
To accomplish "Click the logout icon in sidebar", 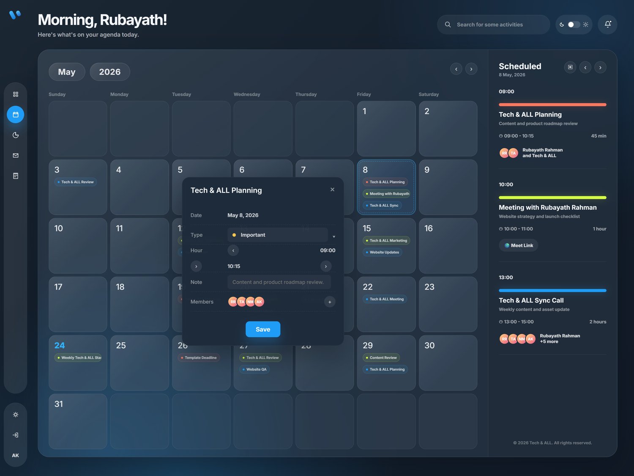I will coord(16,435).
